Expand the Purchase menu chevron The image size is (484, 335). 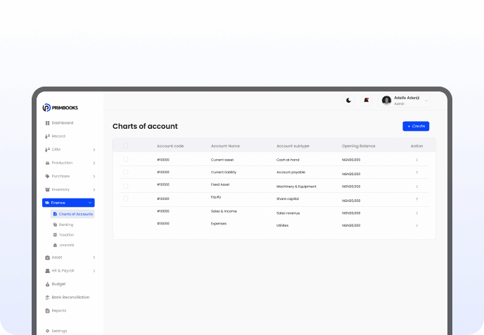[x=94, y=177]
